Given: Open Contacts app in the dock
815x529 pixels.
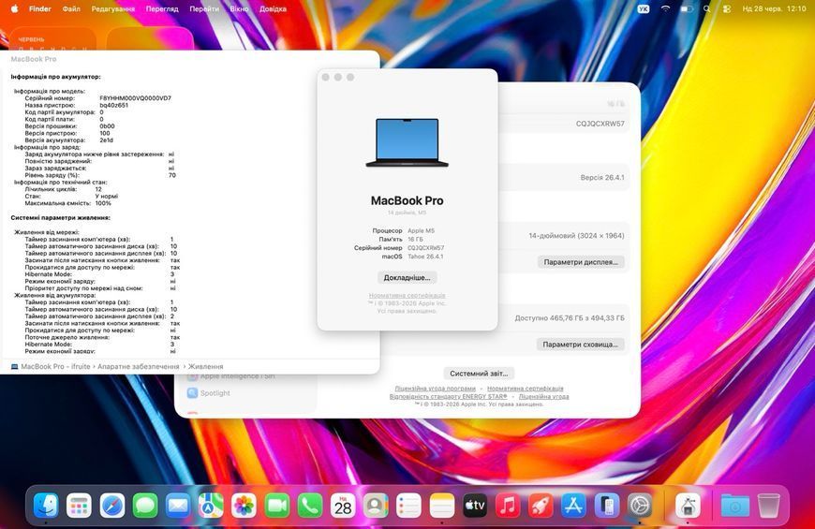Looking at the screenshot, I should (x=376, y=505).
